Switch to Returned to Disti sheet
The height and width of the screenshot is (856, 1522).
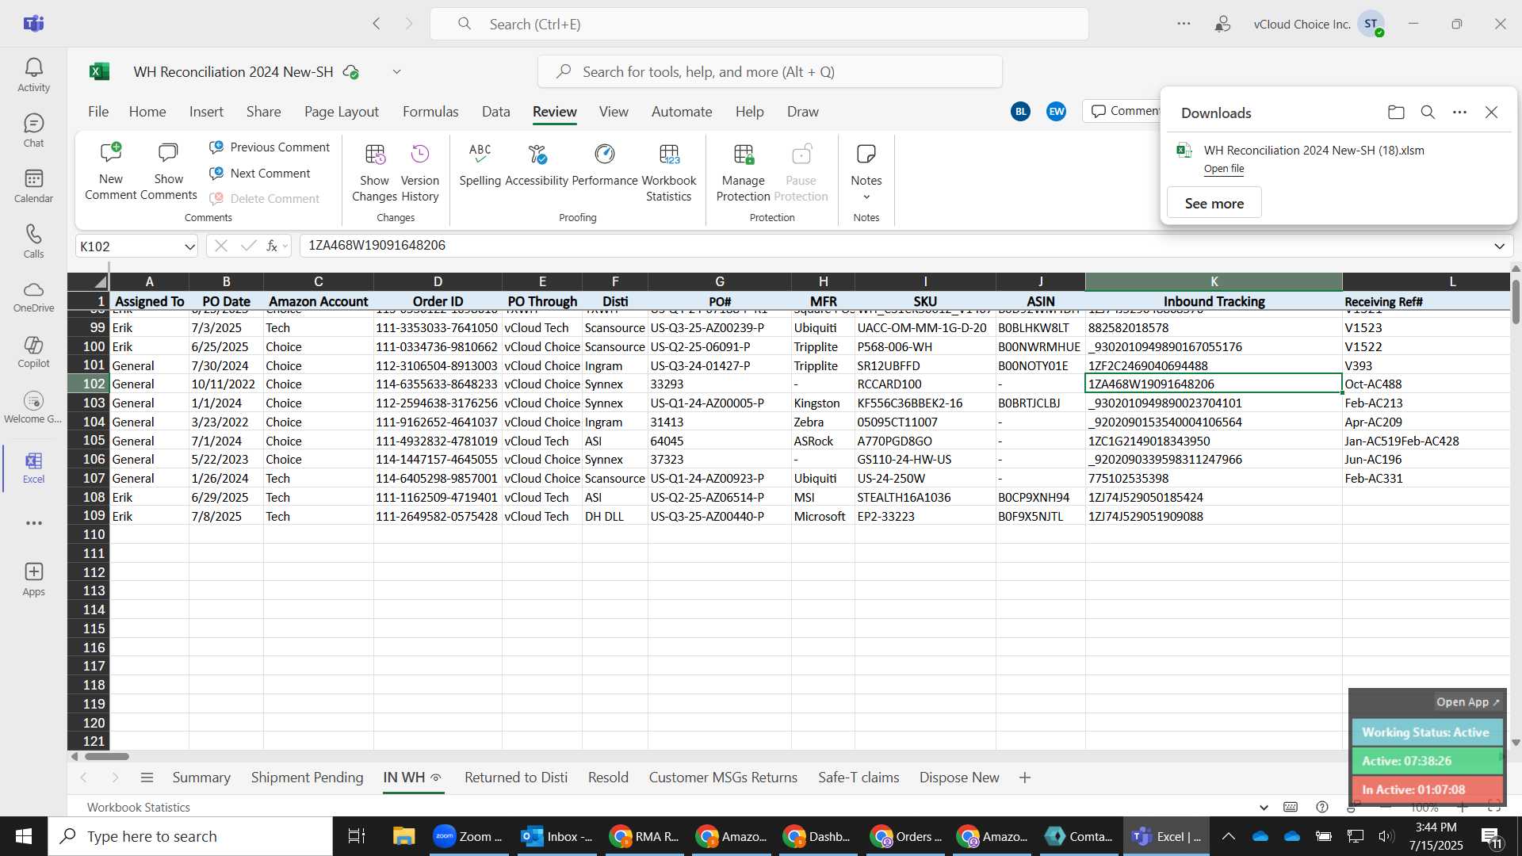(x=516, y=778)
